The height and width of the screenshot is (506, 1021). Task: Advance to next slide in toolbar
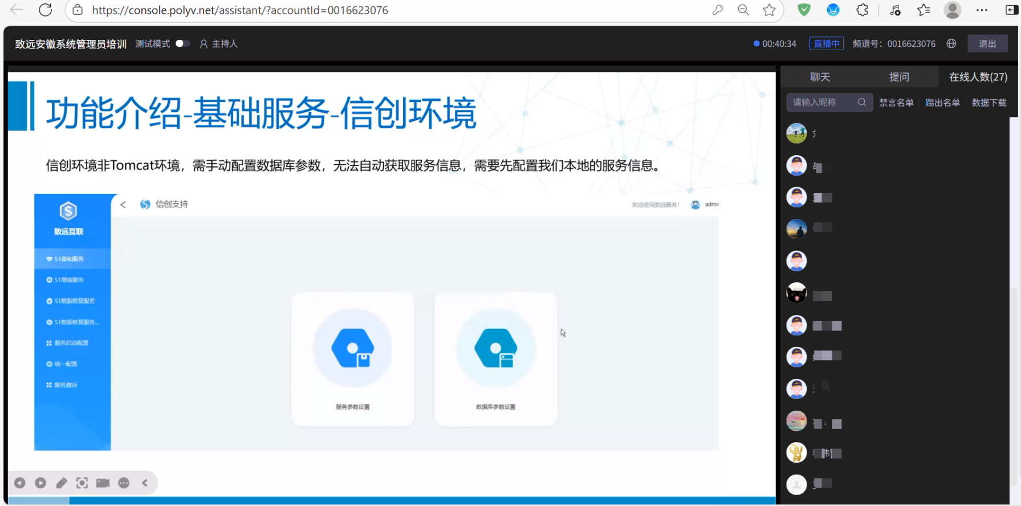(40, 483)
